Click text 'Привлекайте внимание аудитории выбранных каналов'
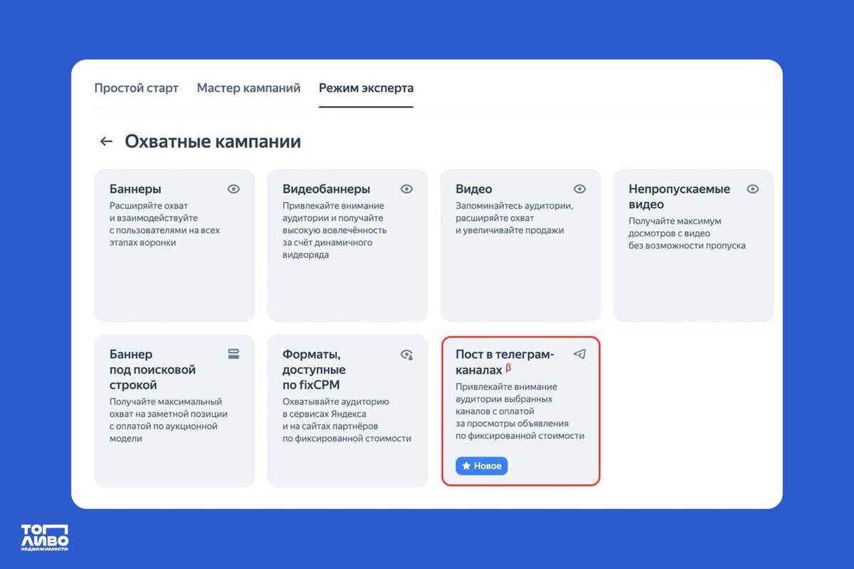The image size is (854, 569). pos(506,399)
